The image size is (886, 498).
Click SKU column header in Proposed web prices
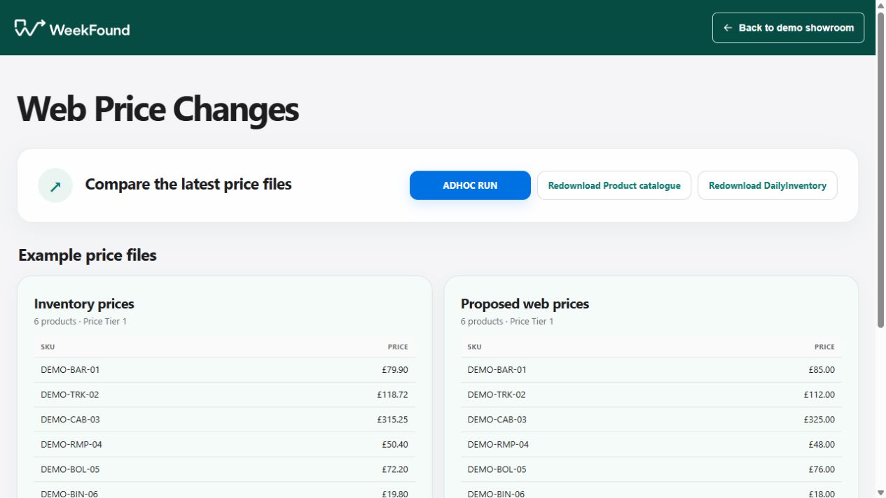coord(474,347)
